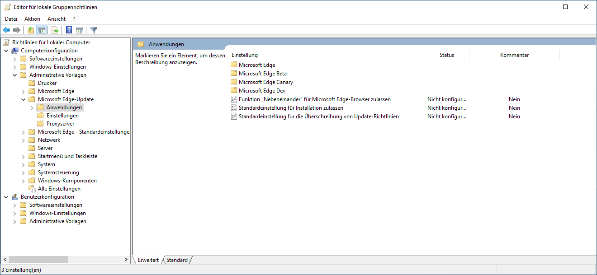
Task: Open the Ansicht menu
Action: click(57, 19)
